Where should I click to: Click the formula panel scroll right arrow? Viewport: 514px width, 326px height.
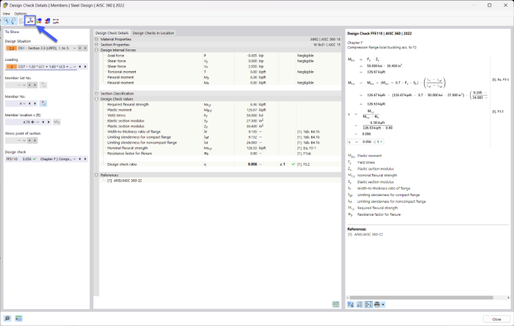point(509,298)
